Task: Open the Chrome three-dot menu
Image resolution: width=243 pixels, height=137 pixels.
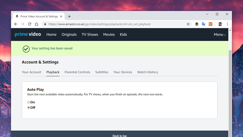Action: tap(227, 24)
